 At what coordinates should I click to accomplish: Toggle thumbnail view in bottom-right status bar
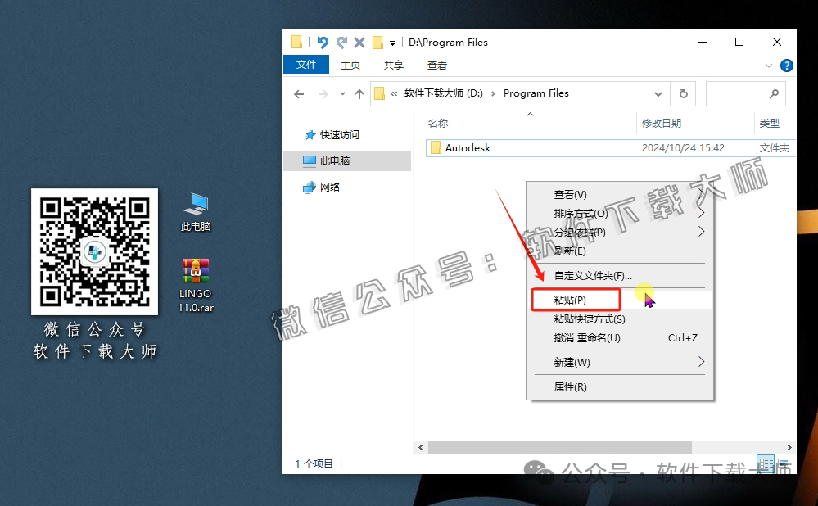[x=782, y=463]
